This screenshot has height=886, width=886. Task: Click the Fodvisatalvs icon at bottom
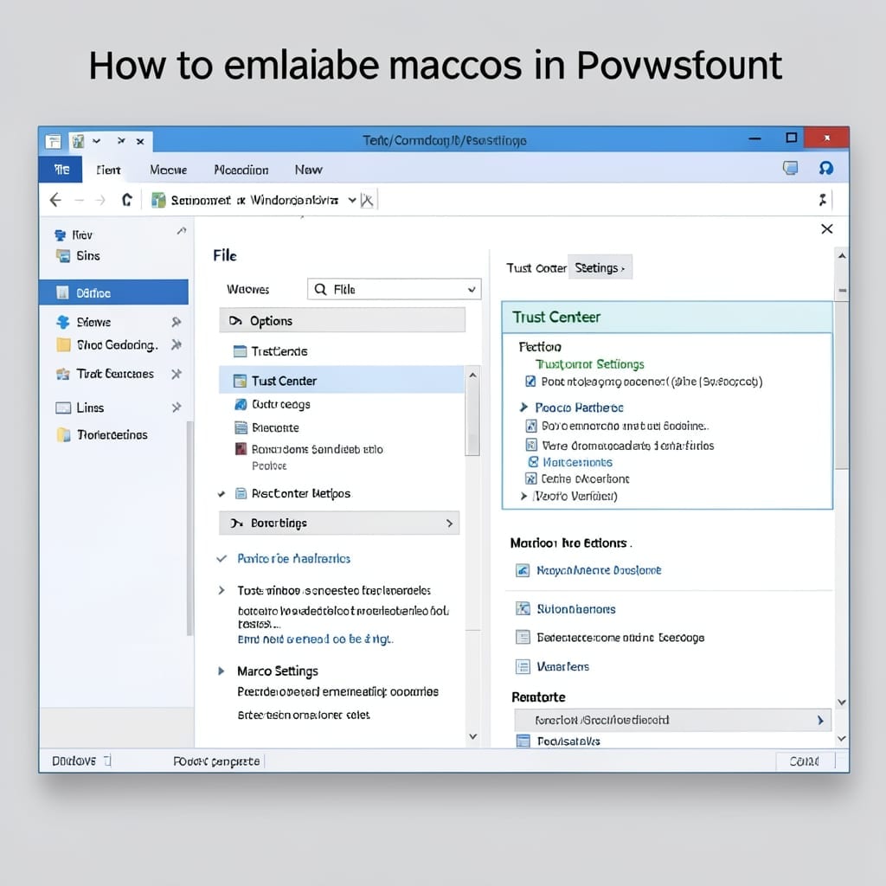523,741
